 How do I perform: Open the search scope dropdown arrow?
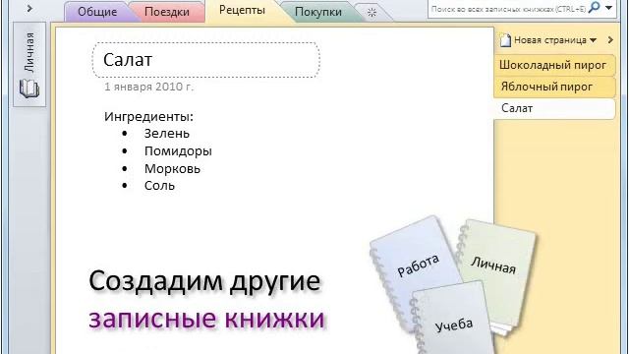pos(609,8)
